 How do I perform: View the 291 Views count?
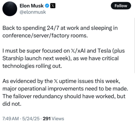[x=53, y=119]
